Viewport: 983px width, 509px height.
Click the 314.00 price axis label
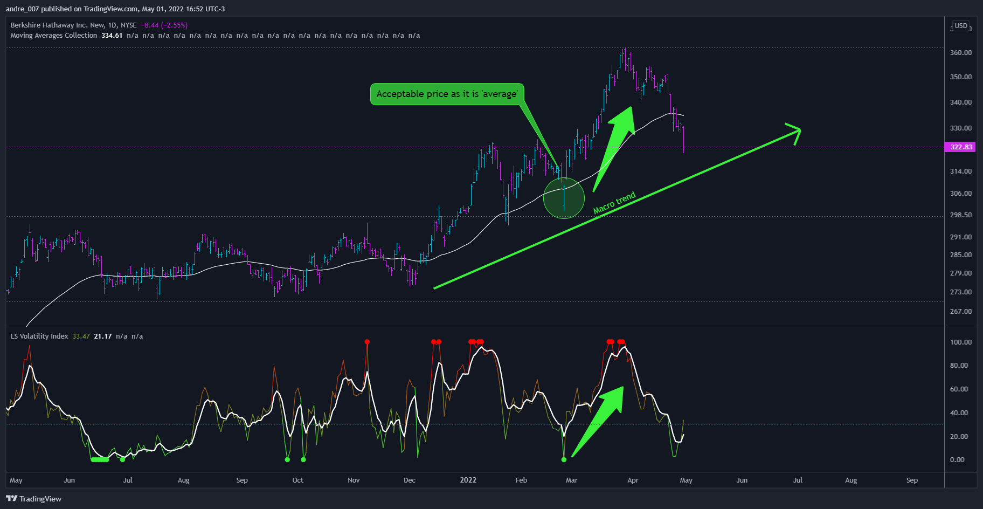(961, 171)
